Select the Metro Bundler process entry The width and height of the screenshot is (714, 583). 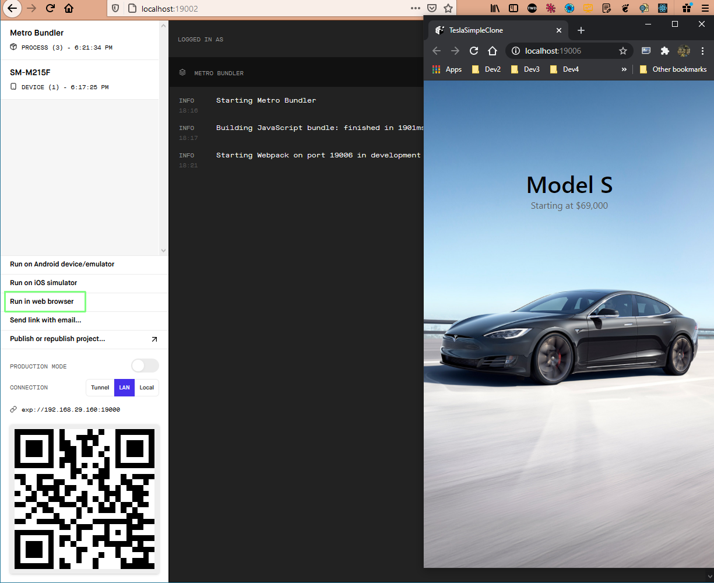(x=79, y=40)
